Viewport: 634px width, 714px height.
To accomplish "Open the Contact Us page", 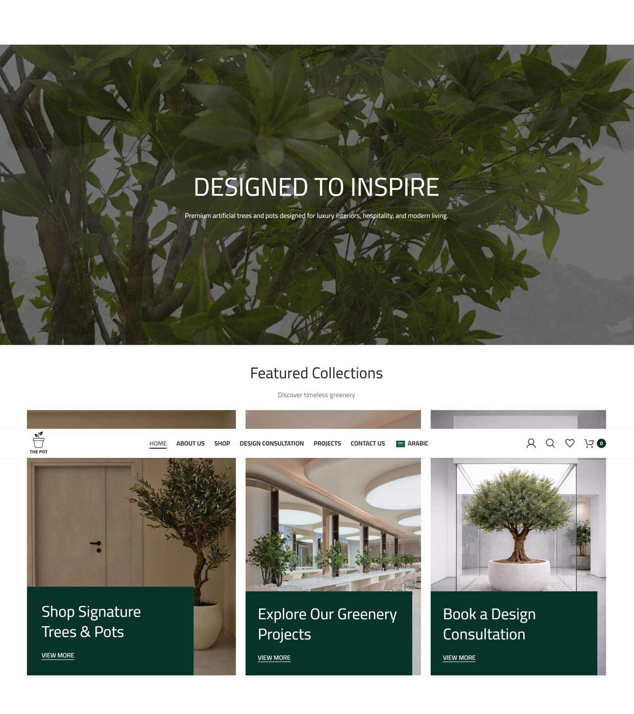I will click(368, 443).
